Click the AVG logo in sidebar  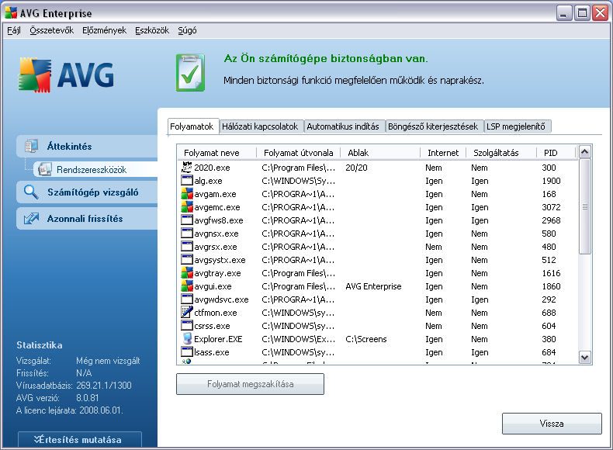click(x=67, y=74)
